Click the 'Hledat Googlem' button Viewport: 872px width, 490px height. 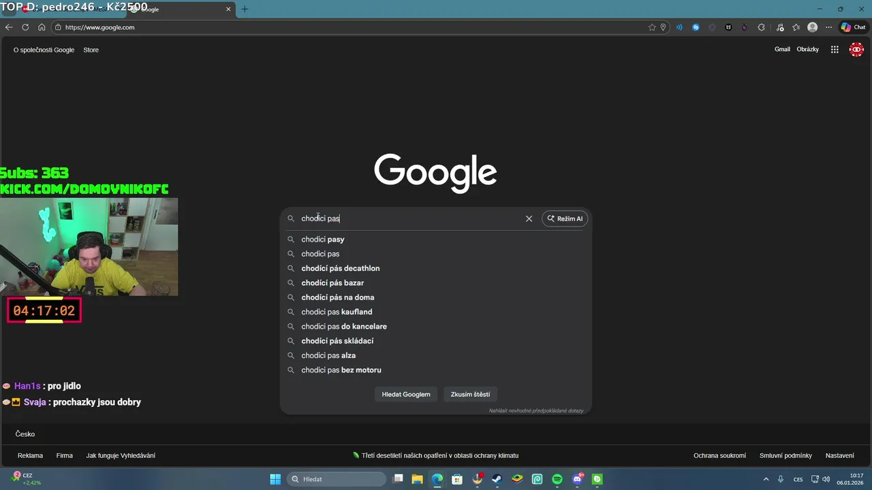click(406, 394)
